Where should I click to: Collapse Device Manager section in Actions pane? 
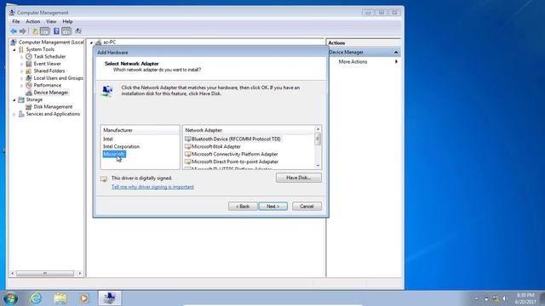[396, 52]
